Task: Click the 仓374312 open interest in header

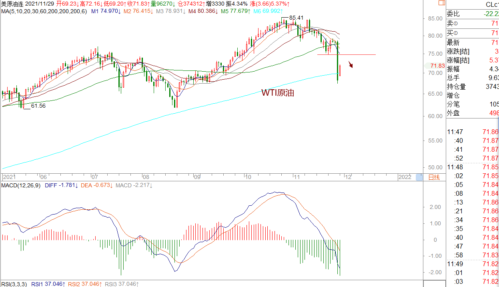Action: [x=192, y=4]
